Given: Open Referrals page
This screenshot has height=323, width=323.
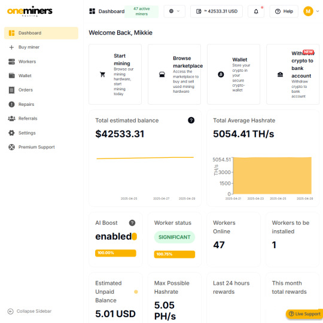Looking at the screenshot, I should click(x=41, y=118).
